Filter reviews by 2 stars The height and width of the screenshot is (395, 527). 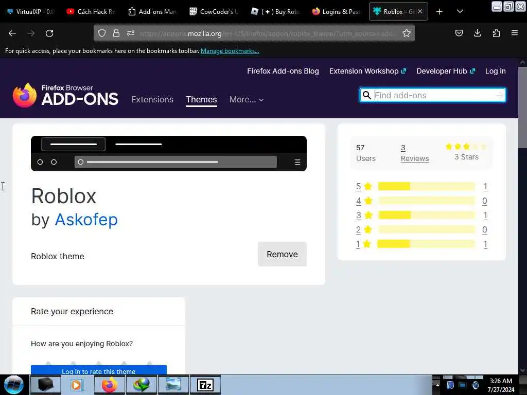[364, 230]
